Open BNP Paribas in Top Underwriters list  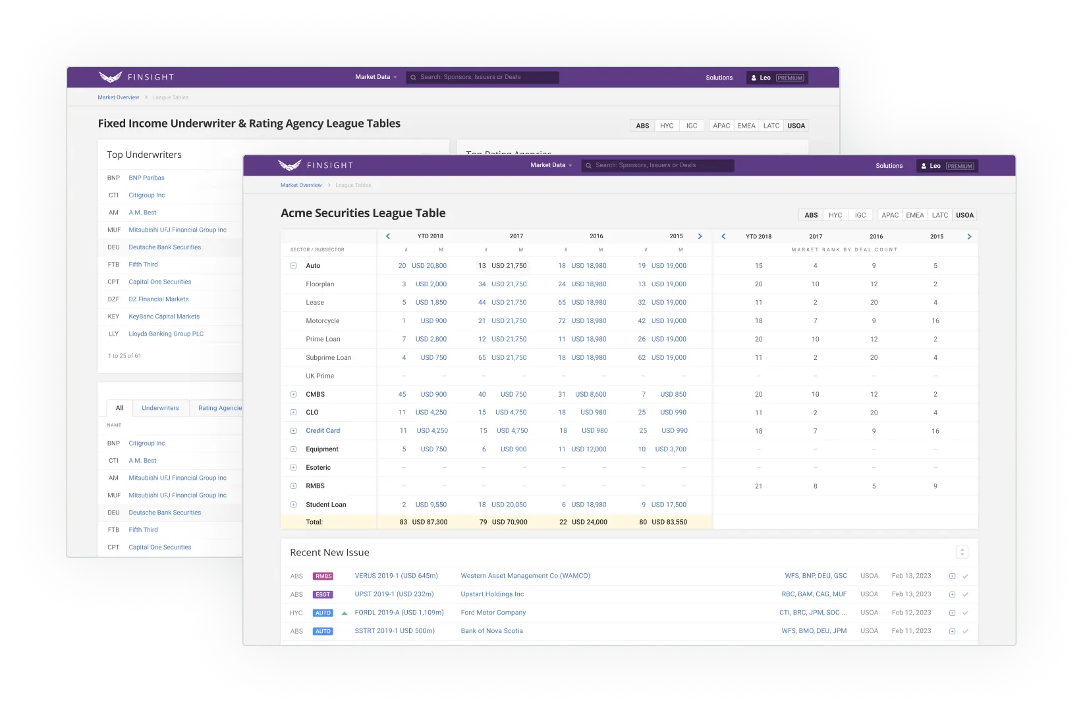point(146,178)
